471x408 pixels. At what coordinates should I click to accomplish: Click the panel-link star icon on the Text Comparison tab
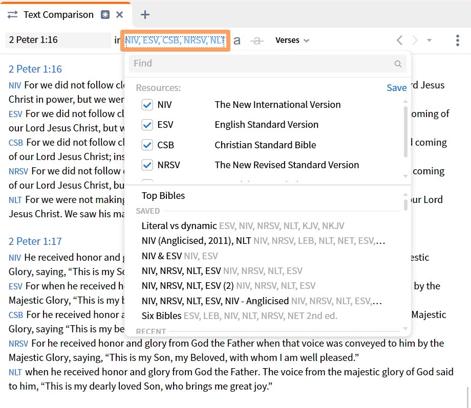click(105, 15)
